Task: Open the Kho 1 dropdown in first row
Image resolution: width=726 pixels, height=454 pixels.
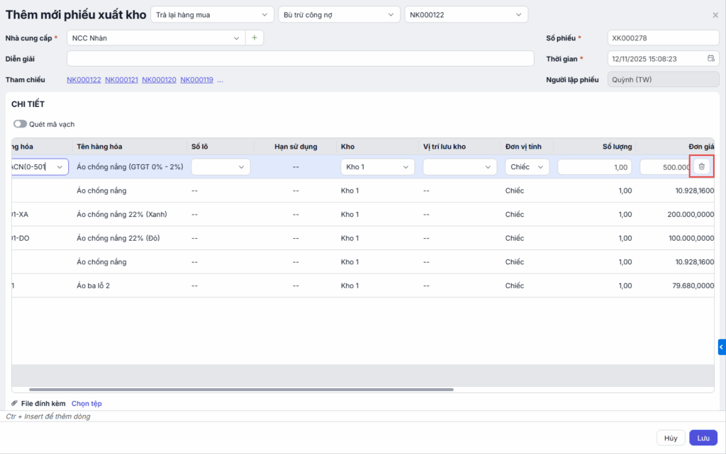Action: [377, 167]
